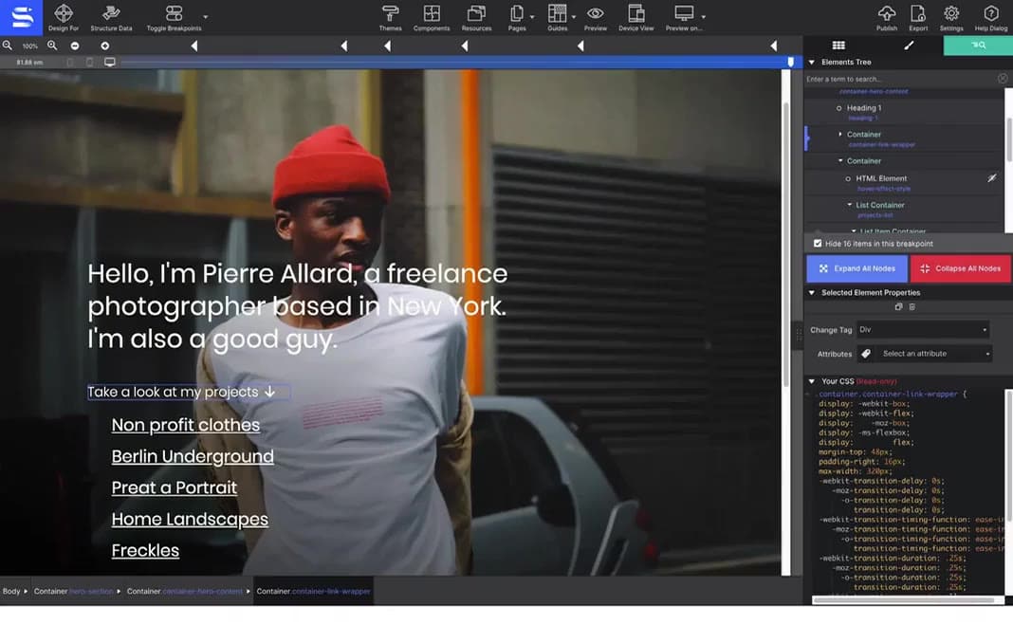1013x643 pixels.
Task: Open the Change Tag Div dropdown
Action: click(924, 330)
